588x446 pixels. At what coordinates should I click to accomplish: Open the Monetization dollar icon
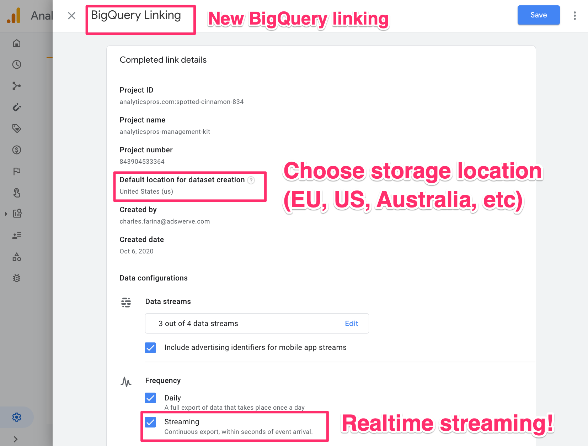17,150
